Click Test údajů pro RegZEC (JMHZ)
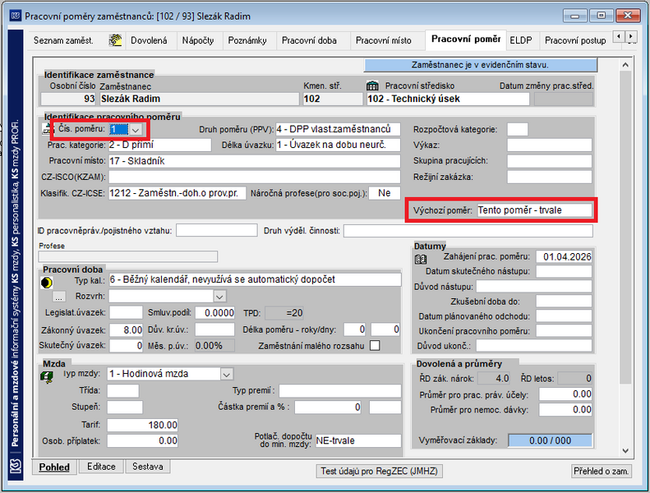 click(x=379, y=471)
